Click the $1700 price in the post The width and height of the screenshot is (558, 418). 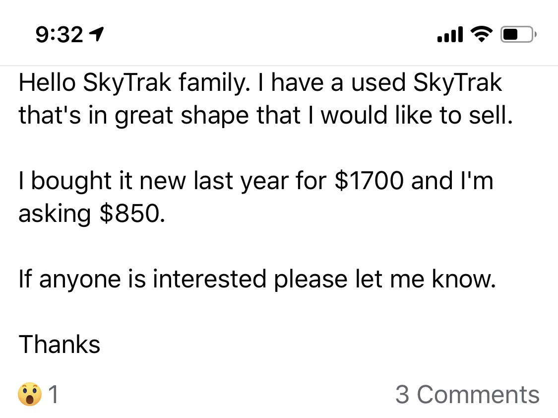click(369, 181)
